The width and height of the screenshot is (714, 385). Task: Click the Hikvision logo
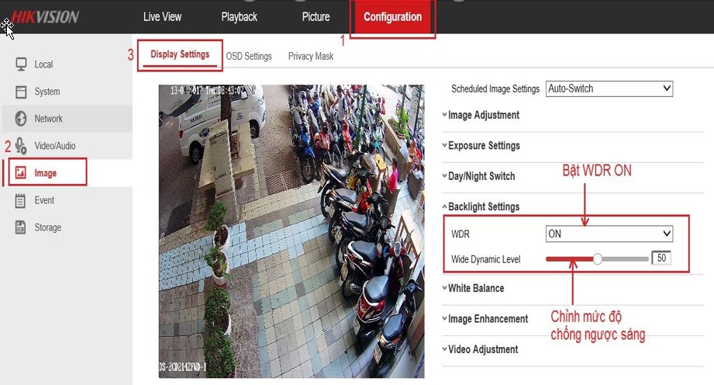tap(45, 17)
